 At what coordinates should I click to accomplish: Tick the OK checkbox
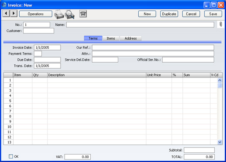pyautogui.click(x=11, y=156)
